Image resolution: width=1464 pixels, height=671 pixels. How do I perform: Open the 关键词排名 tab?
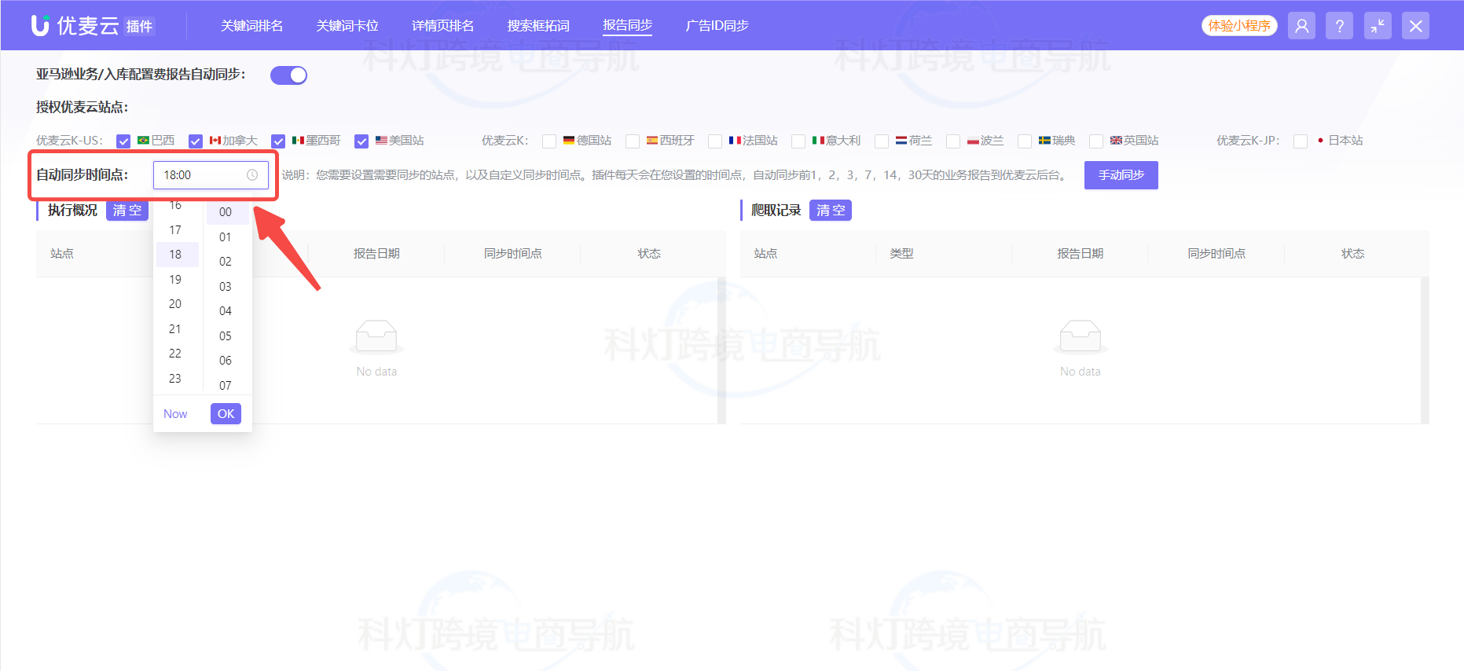251,26
